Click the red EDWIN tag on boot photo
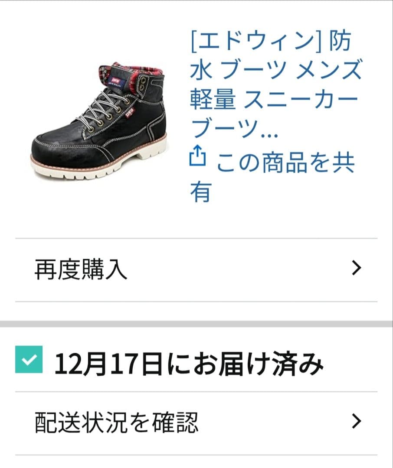393x468 pixels. [x=130, y=113]
